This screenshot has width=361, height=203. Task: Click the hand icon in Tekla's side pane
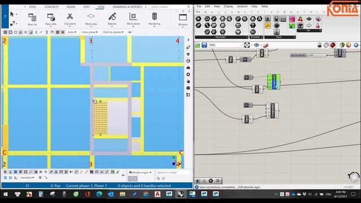click(x=188, y=81)
